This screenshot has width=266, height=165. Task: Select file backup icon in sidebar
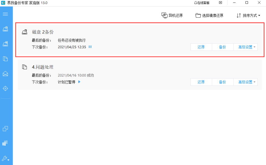[x=5, y=59]
